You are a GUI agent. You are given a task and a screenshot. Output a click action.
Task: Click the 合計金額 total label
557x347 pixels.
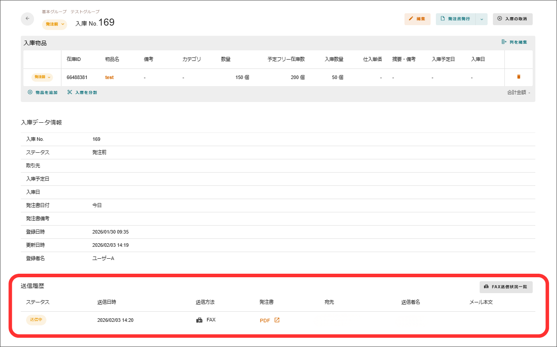(x=516, y=92)
